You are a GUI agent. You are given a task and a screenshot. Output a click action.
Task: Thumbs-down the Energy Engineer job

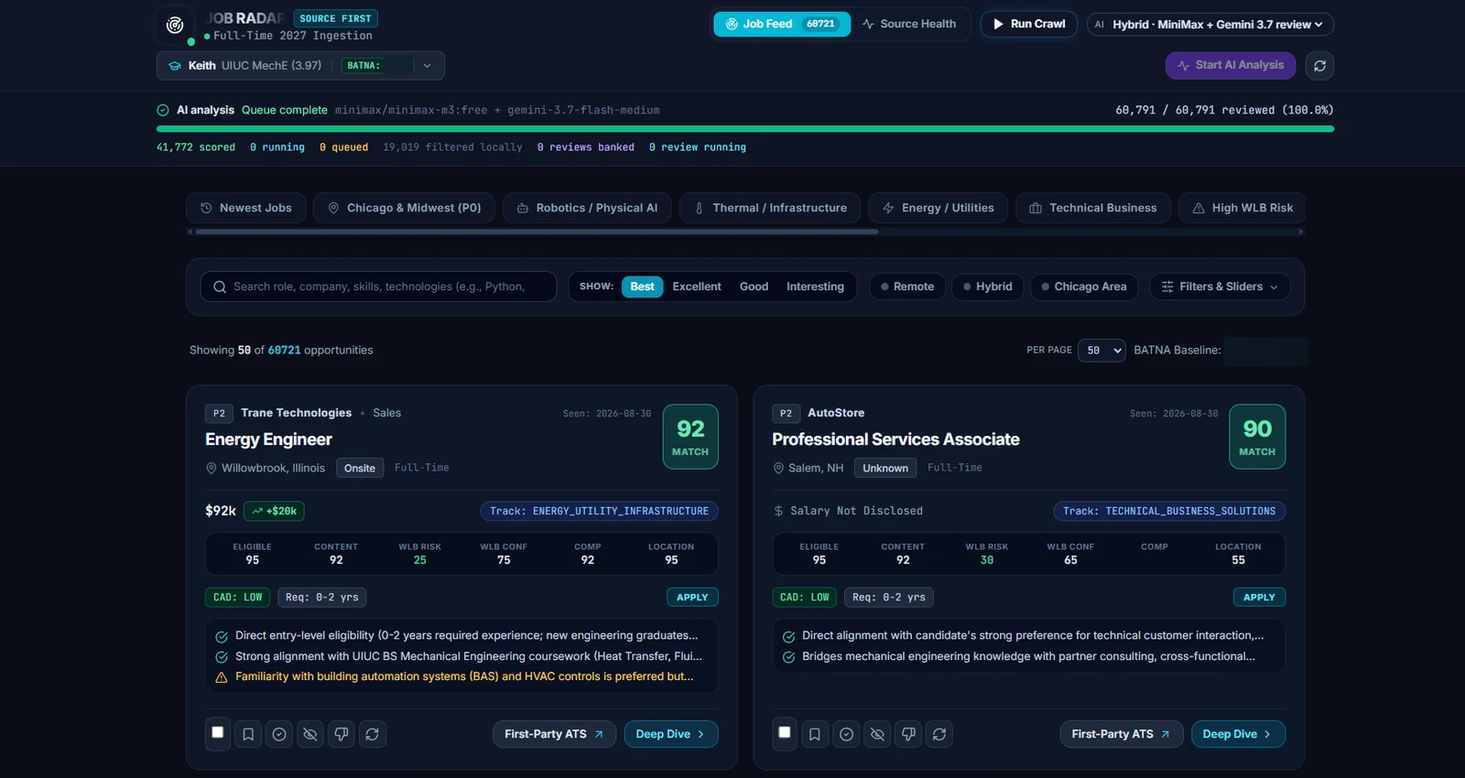[x=342, y=734]
